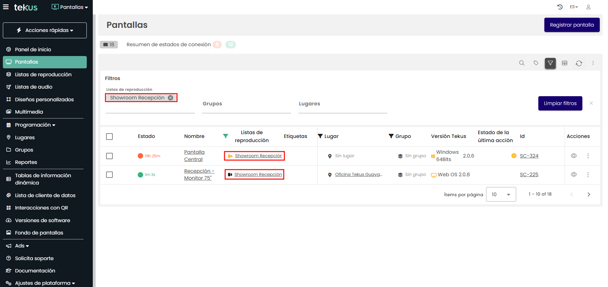Select the Pantalla Central row checkbox
Viewport: 608px width, 287px height.
(x=110, y=156)
